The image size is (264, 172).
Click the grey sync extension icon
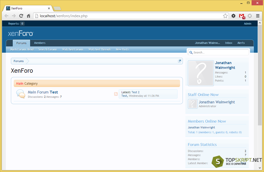[x=250, y=16]
